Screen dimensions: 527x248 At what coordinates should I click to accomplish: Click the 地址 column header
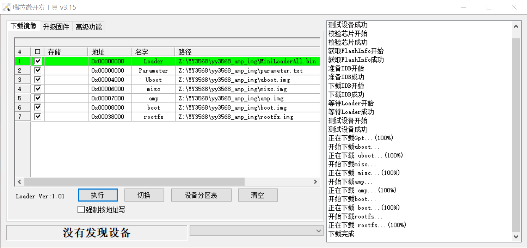click(109, 52)
